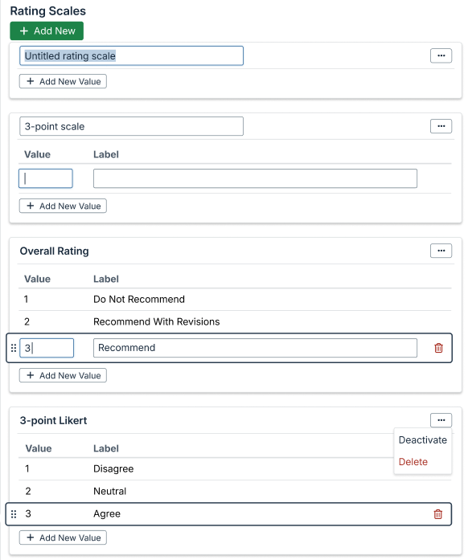Viewport: 468px width, 560px height.
Task: Add a new value to 3-point scale
Action: (63, 206)
